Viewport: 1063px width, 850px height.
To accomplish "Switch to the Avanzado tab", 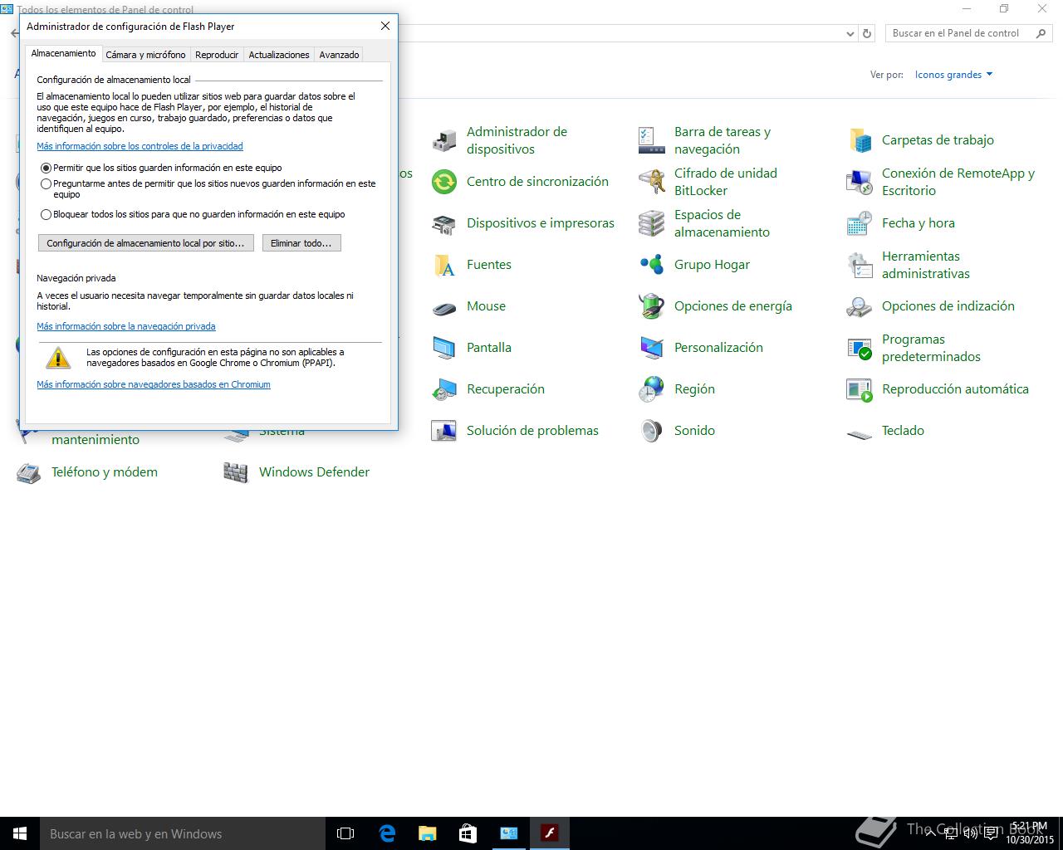I will coord(339,55).
